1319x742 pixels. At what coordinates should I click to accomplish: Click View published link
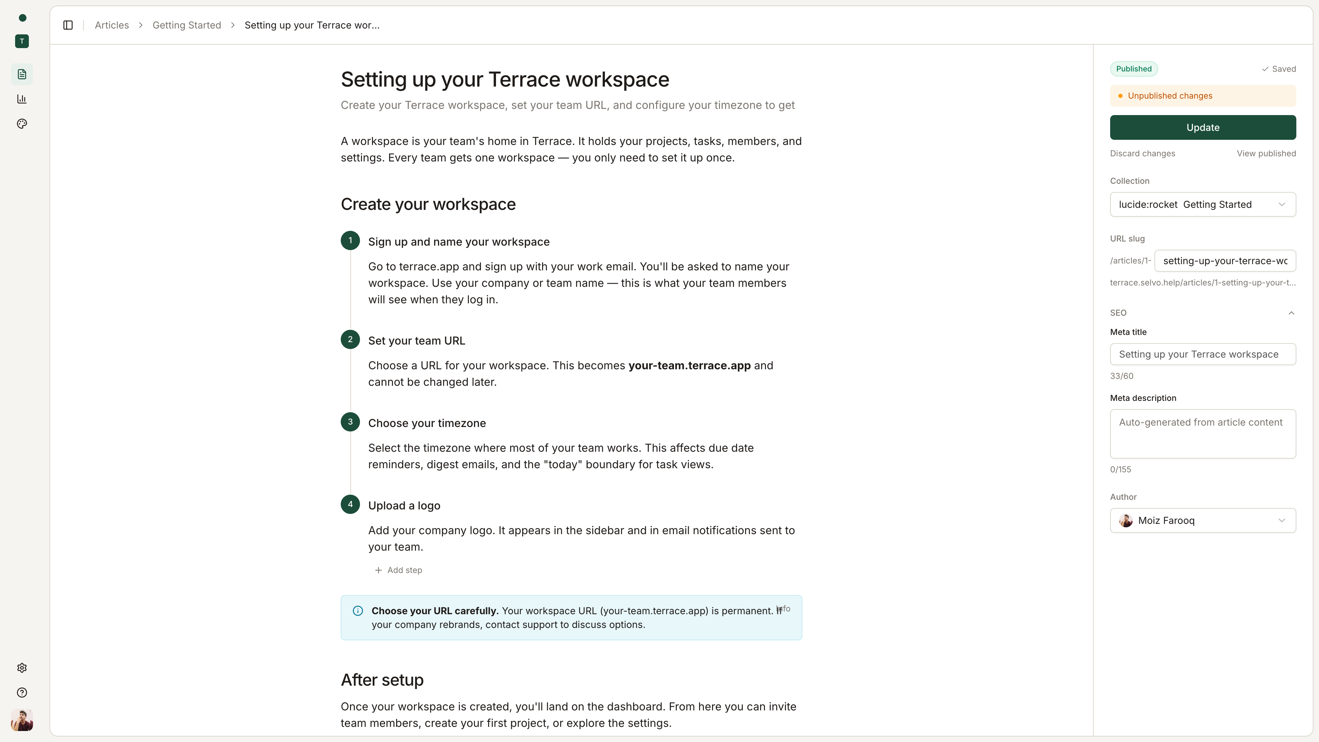[x=1266, y=154]
